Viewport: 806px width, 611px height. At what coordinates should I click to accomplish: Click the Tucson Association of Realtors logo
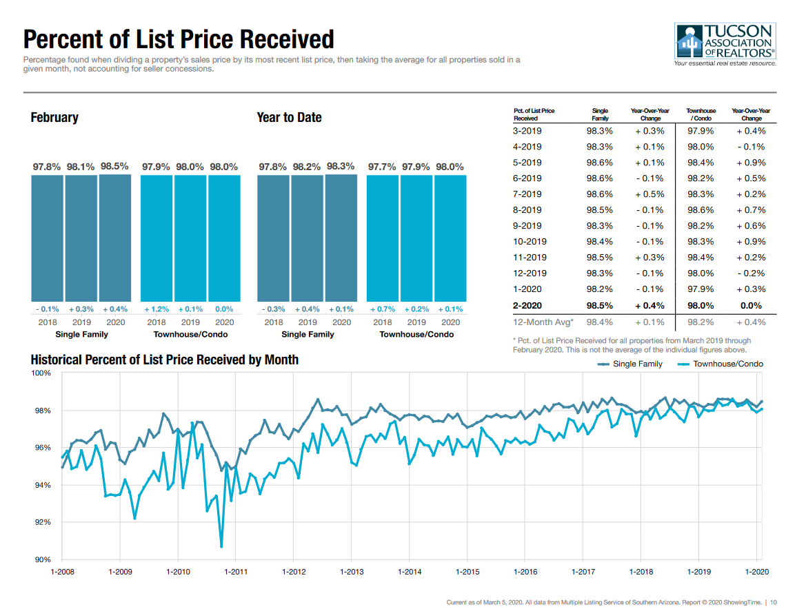(725, 43)
